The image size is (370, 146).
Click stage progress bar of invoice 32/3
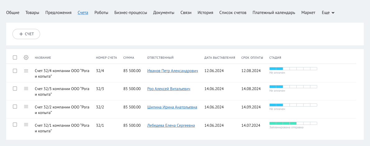pyautogui.click(x=293, y=87)
